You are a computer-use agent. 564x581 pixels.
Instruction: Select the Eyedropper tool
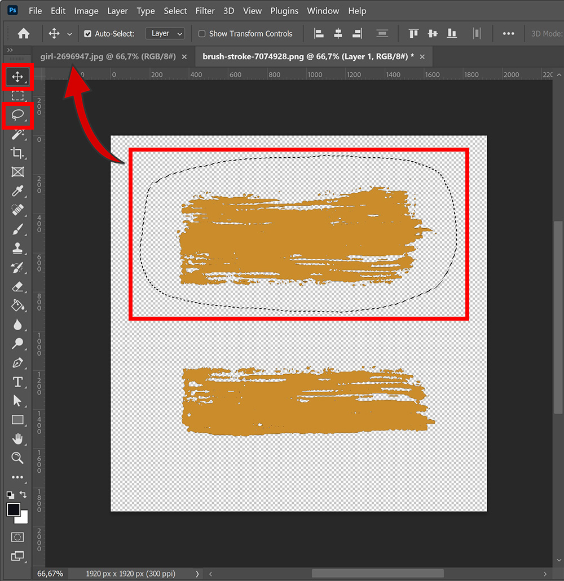coord(17,192)
